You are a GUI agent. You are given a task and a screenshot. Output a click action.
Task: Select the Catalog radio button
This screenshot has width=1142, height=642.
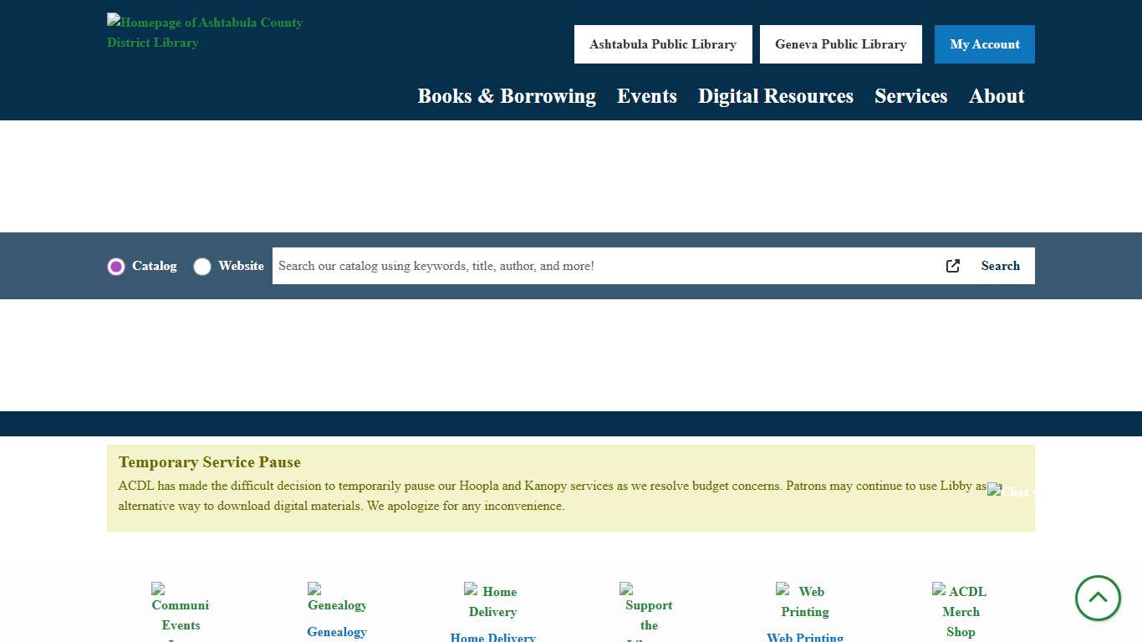pyautogui.click(x=116, y=267)
